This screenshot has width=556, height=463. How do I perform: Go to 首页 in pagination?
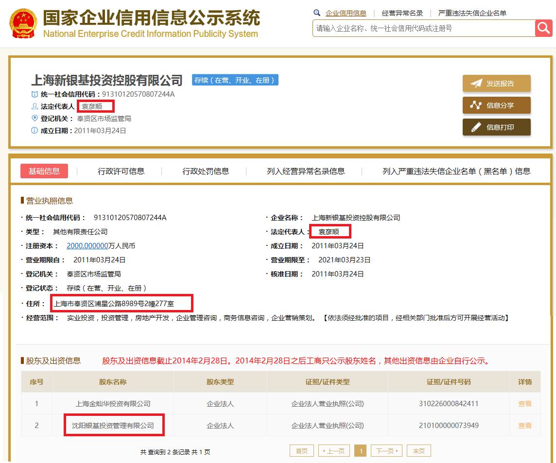pos(301,451)
